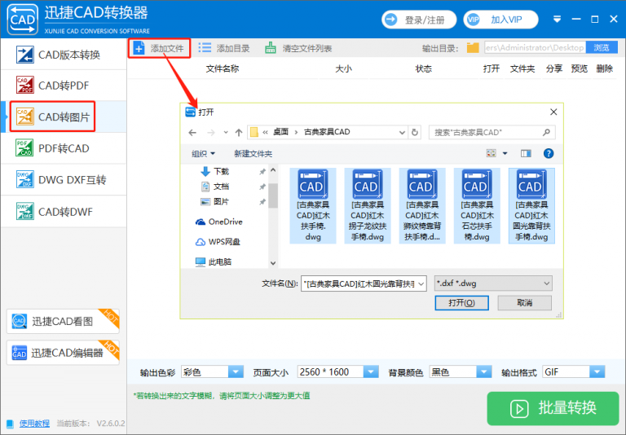Launch 迅捷CAD编辑器 editor
The width and height of the screenshot is (626, 435).
point(63,353)
